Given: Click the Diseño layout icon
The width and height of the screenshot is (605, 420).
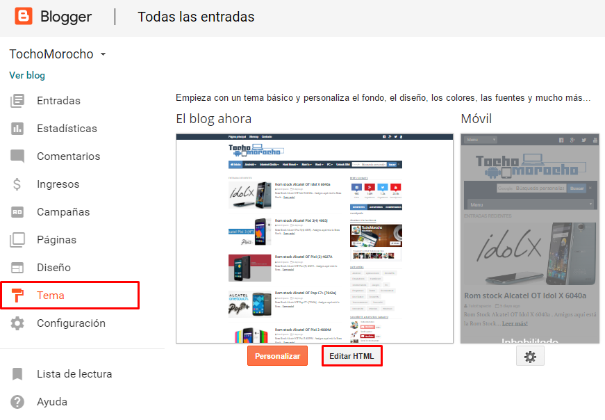Looking at the screenshot, I should tap(17, 268).
